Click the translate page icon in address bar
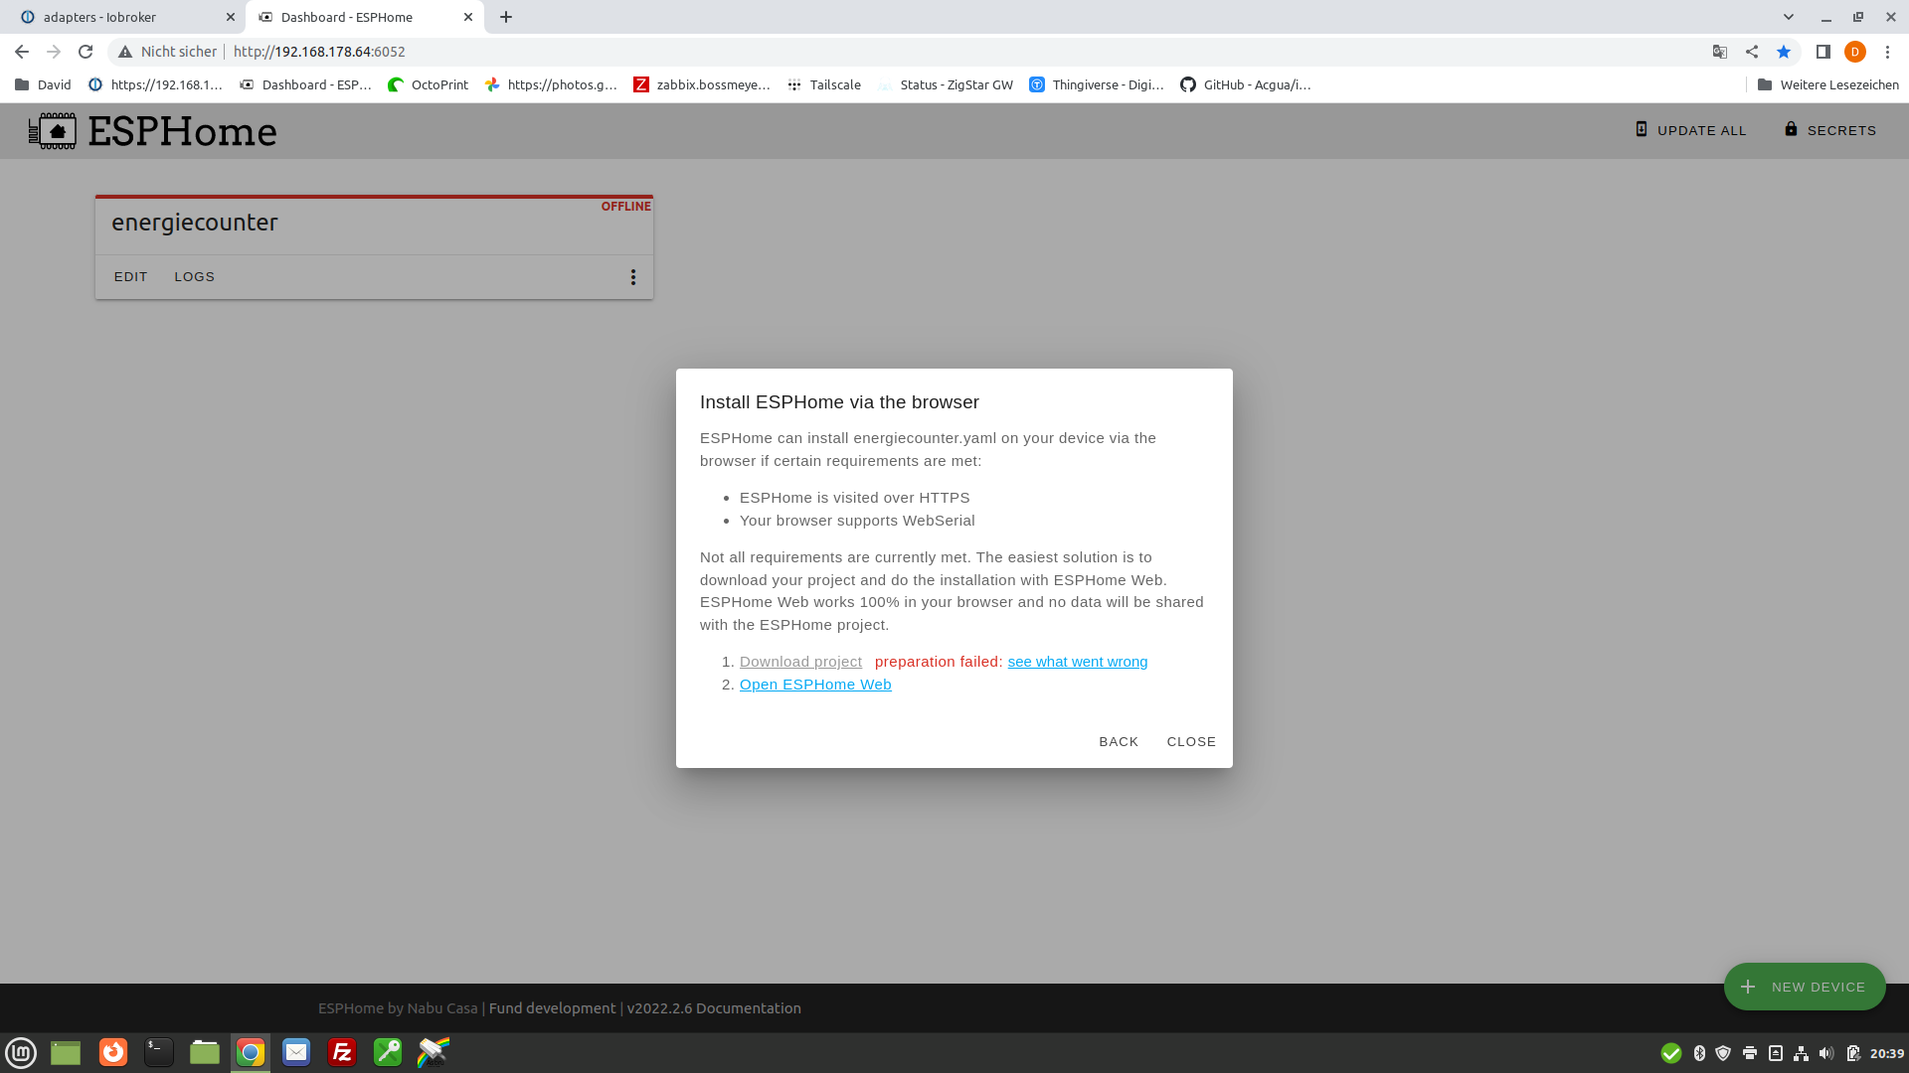The width and height of the screenshot is (1909, 1073). tap(1719, 52)
